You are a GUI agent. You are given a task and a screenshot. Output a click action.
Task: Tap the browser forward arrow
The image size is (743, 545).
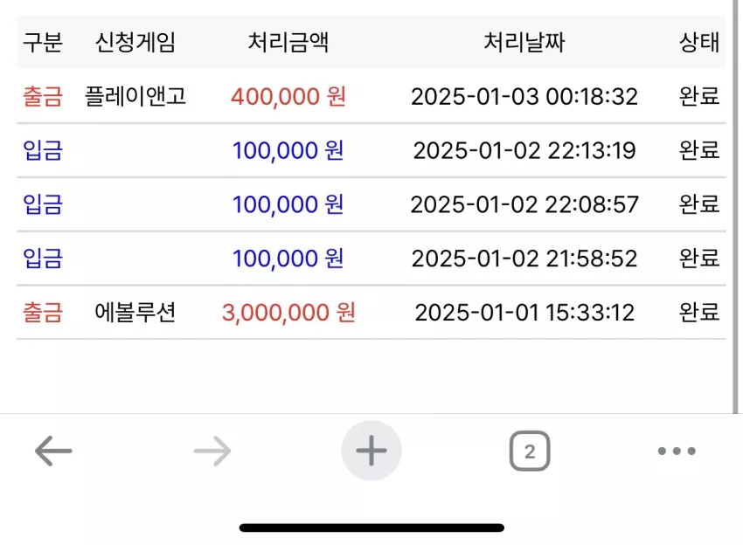point(212,451)
